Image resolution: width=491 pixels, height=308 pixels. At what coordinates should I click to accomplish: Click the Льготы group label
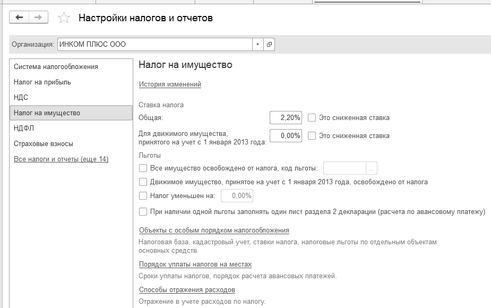pos(150,156)
